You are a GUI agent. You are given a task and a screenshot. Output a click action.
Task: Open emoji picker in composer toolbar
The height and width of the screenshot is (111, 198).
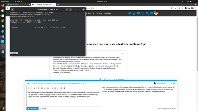coord(58,88)
